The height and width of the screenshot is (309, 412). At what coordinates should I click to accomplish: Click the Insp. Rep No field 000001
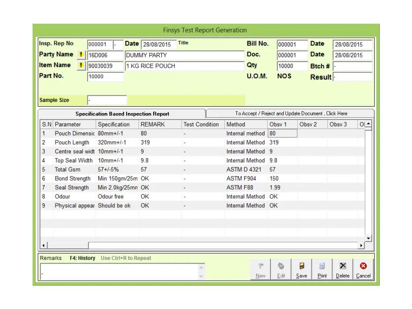(x=100, y=44)
